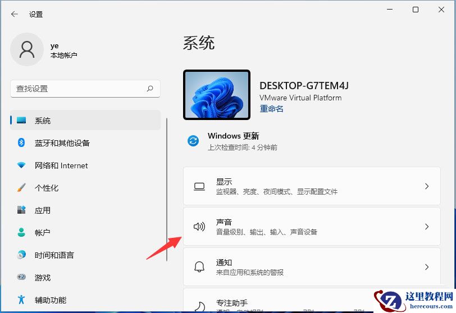Click the moon icon for 专注助手

click(x=199, y=307)
